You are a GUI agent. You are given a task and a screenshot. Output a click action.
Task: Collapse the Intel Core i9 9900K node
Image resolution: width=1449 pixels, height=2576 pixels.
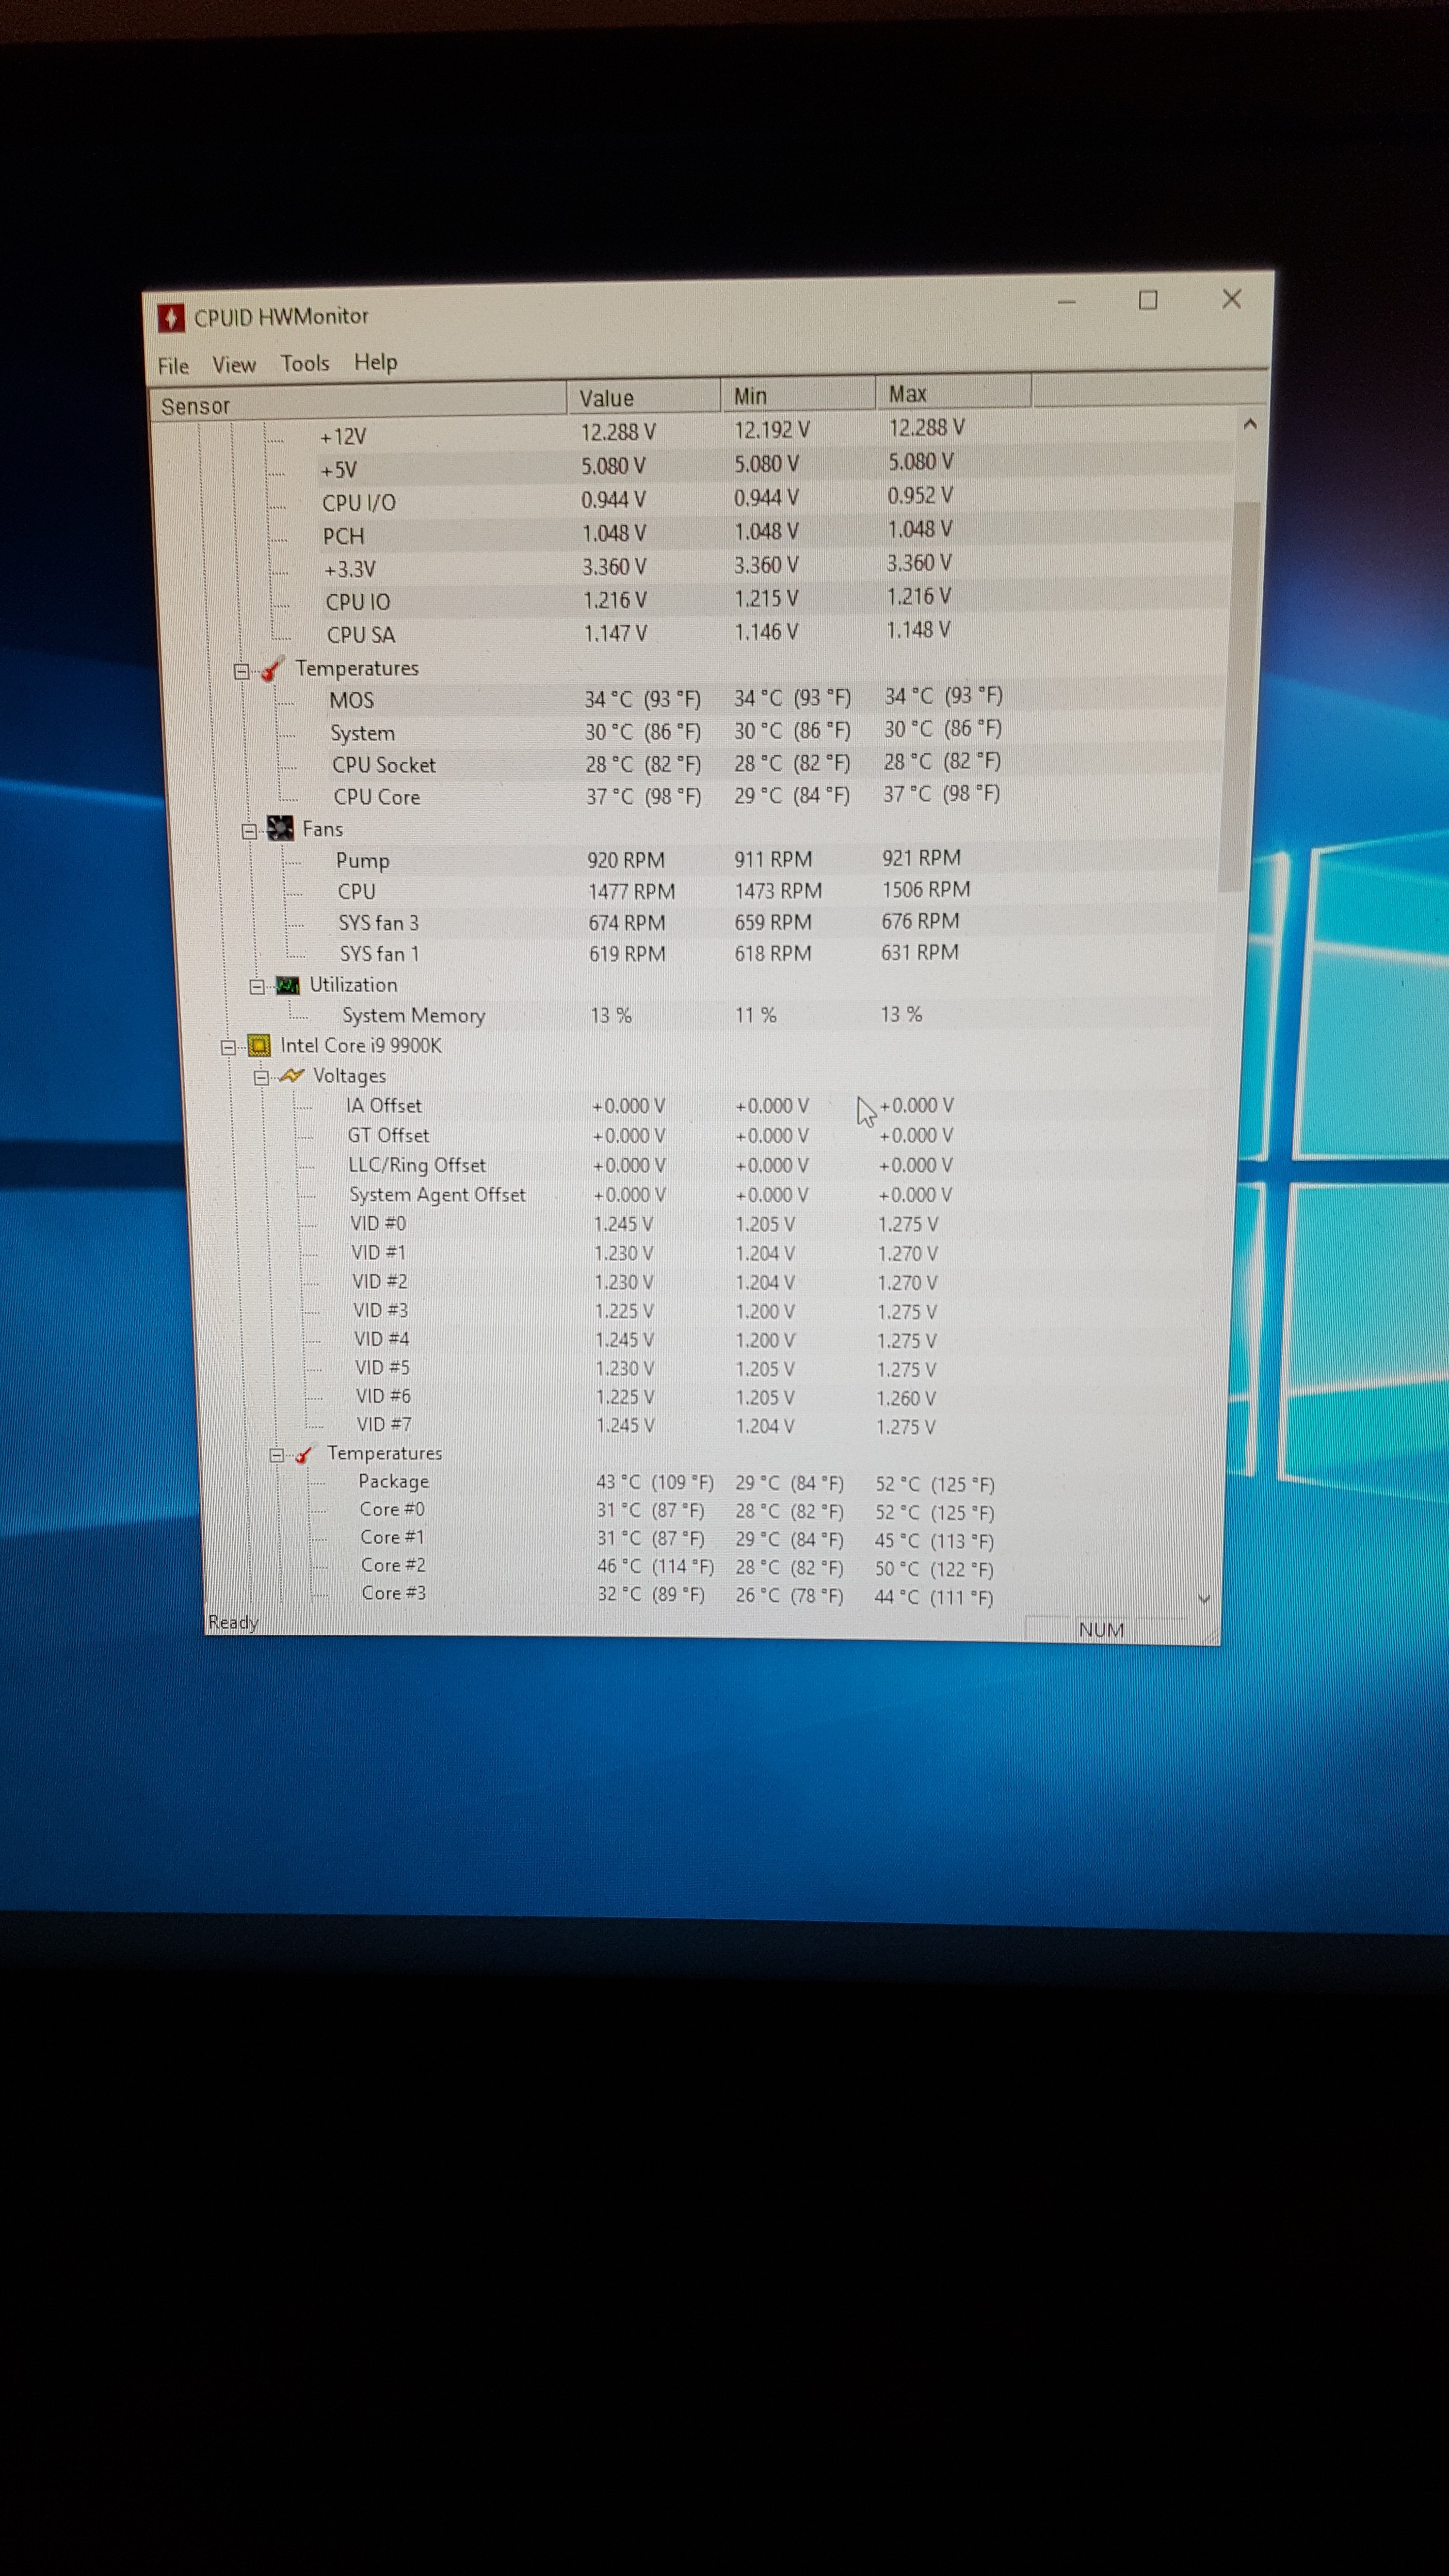coord(228,1048)
